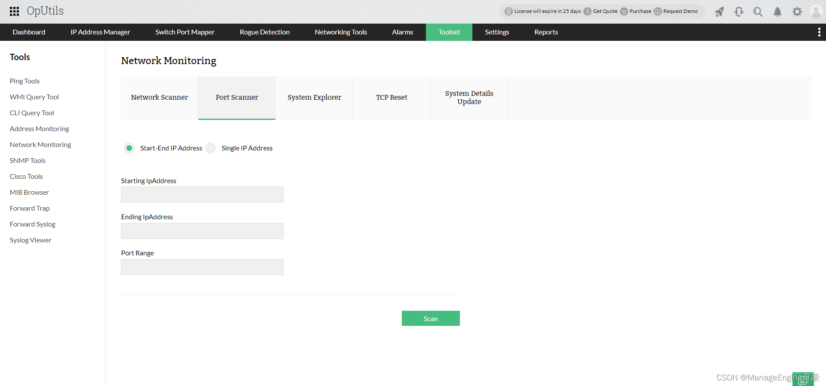
Task: Select Start-End IP Address radio button
Action: point(129,148)
